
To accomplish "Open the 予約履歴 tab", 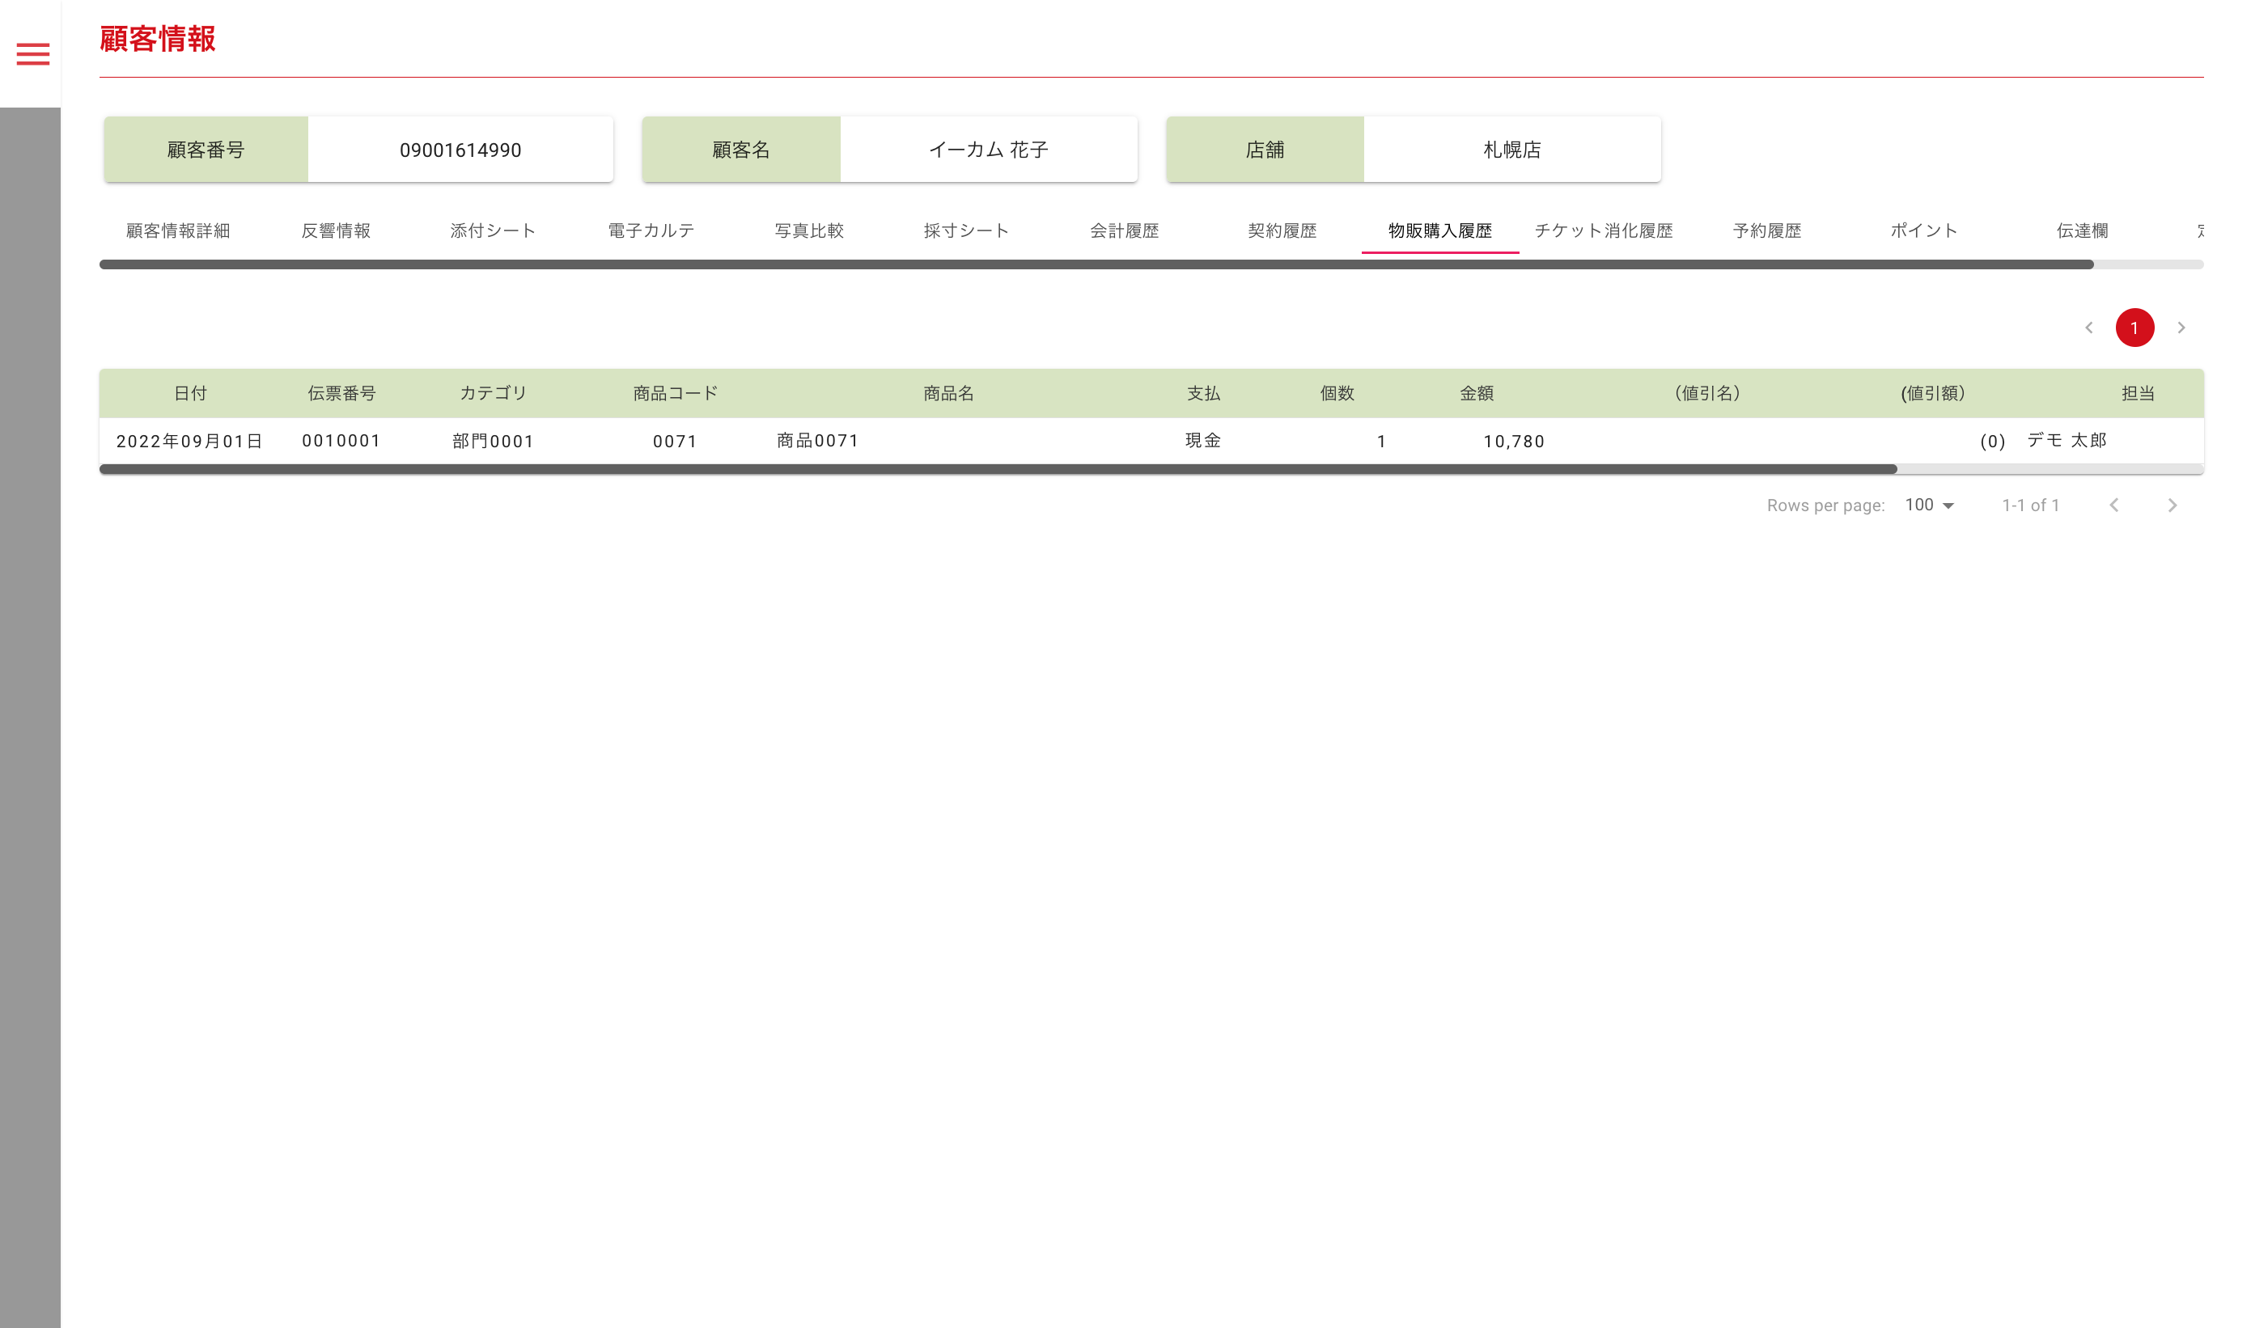I will (1766, 230).
